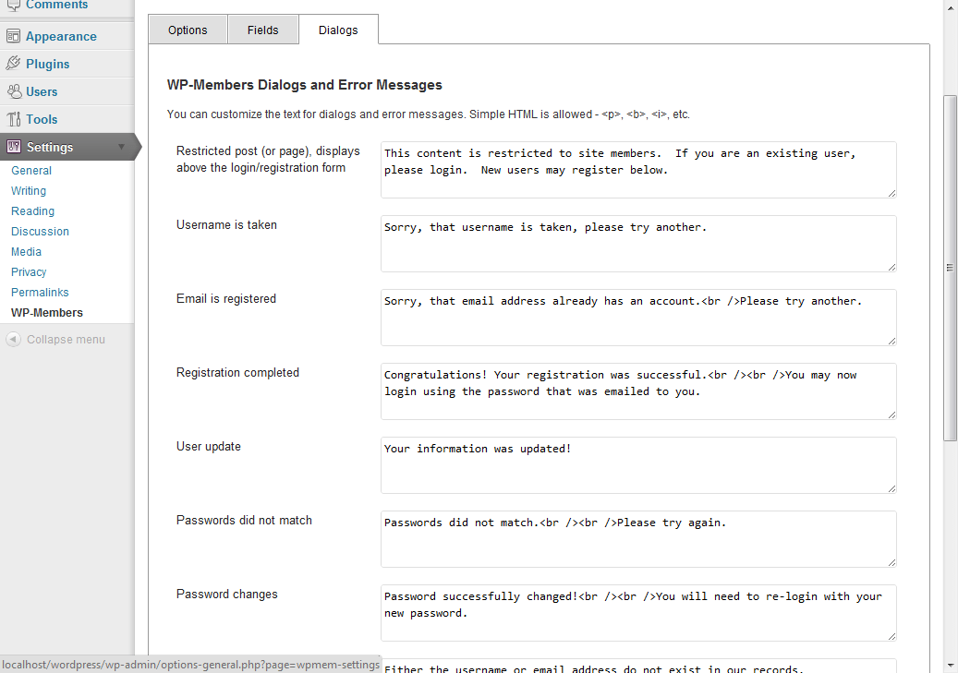Screen dimensions: 958x673
Task: Switch to the Fields tab
Action: pyautogui.click(x=262, y=30)
